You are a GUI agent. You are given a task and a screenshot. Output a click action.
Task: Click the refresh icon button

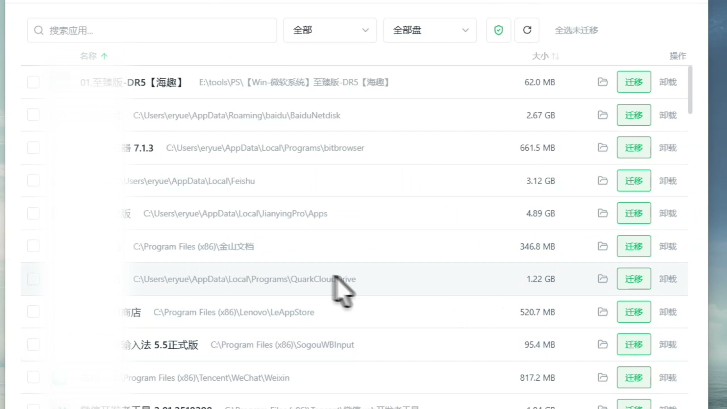tap(527, 30)
